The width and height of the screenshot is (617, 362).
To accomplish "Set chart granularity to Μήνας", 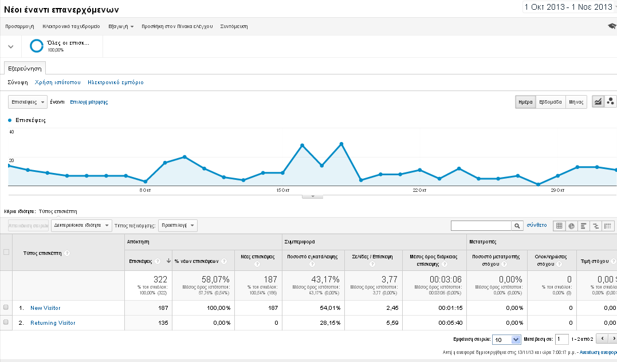I will [x=576, y=102].
